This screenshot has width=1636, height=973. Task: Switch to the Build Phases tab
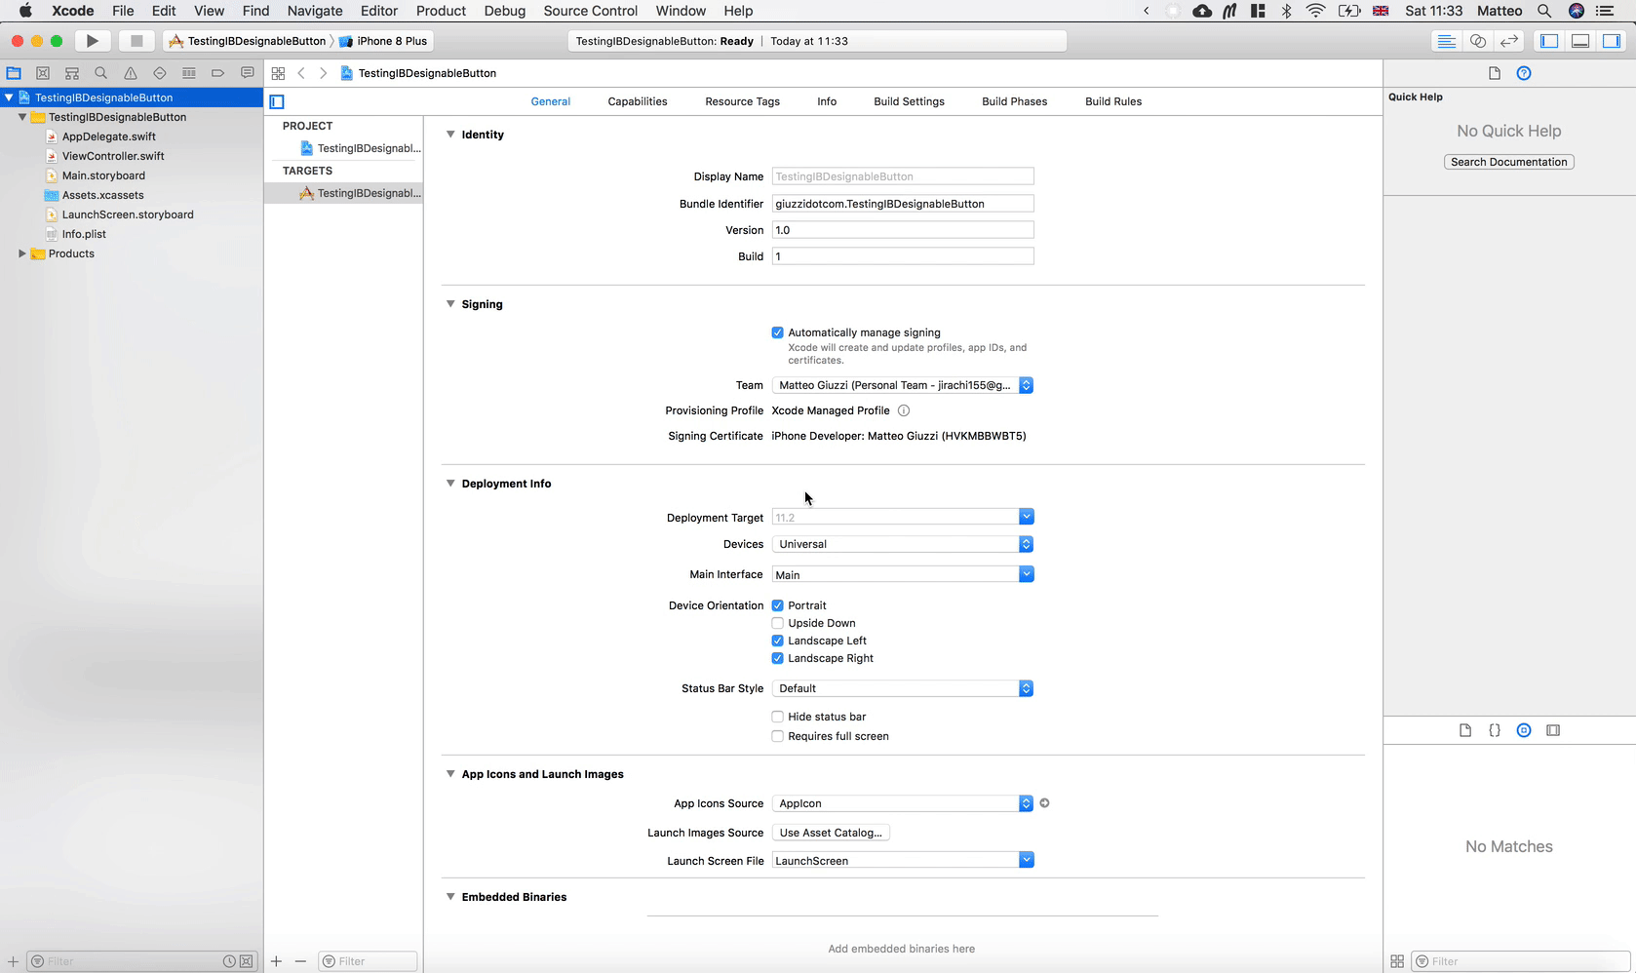1014,101
